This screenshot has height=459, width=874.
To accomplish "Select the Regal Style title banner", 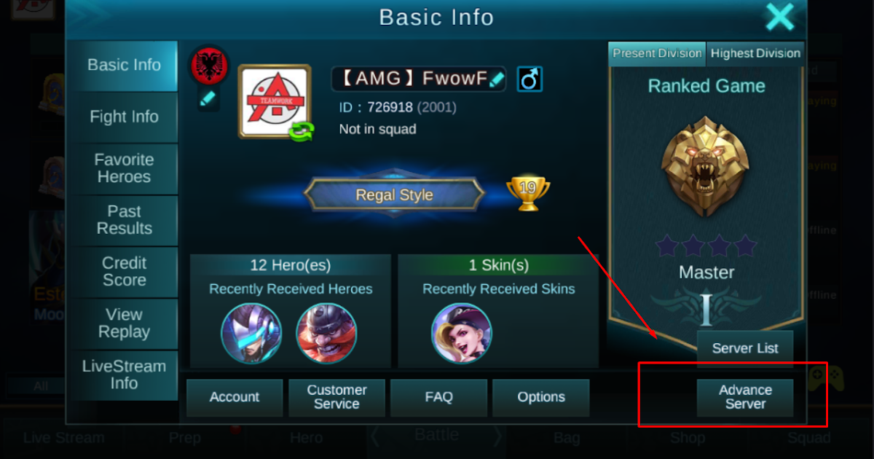I will pyautogui.click(x=394, y=195).
